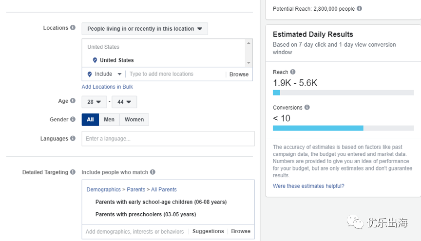Open minimum age 28 dropdown
Image resolution: width=421 pixels, height=241 pixels.
click(x=94, y=102)
